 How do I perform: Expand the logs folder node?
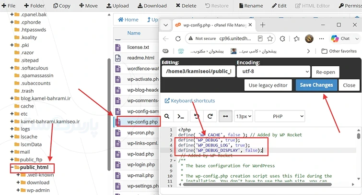click(12, 129)
